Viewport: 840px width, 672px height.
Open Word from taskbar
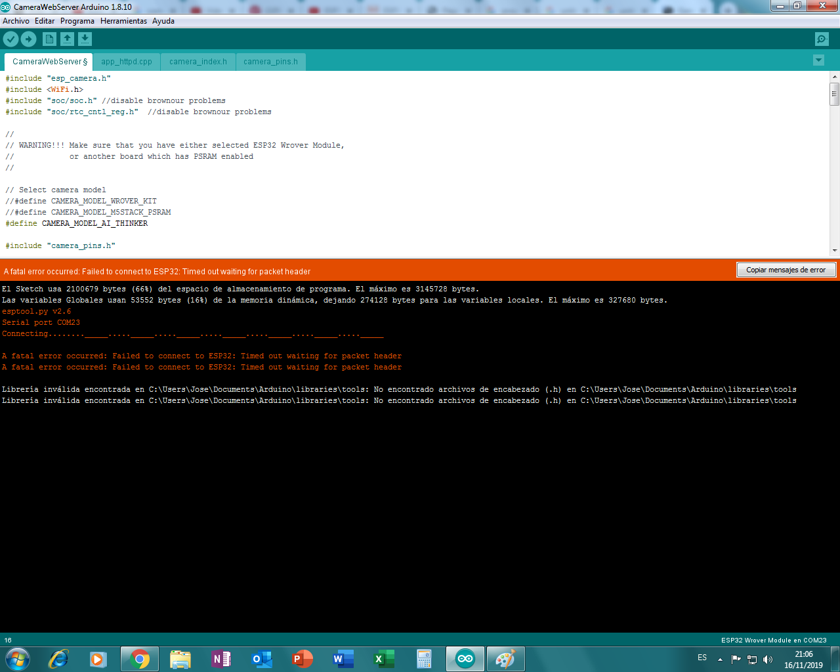(343, 659)
